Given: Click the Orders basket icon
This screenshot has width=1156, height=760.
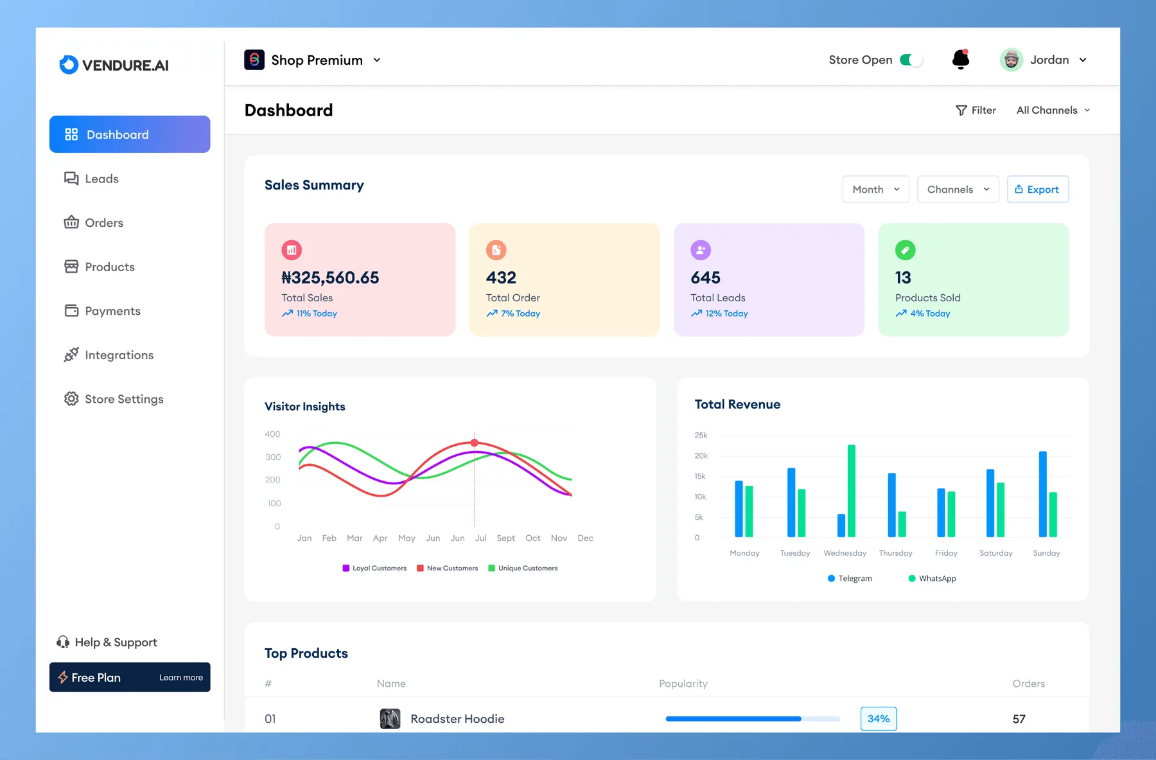Looking at the screenshot, I should (x=71, y=222).
